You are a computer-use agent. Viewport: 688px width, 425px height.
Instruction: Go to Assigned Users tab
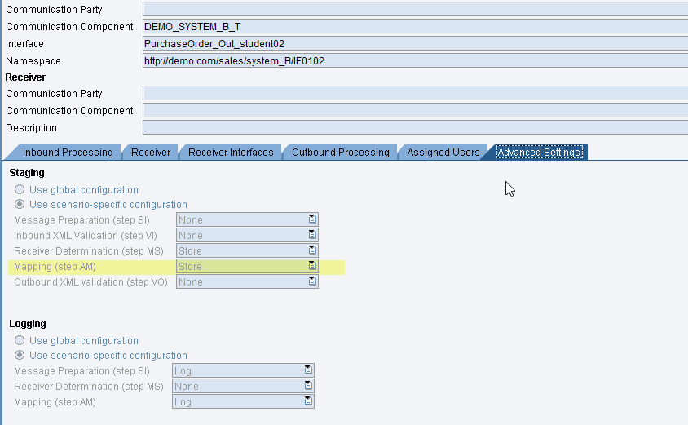click(x=443, y=153)
